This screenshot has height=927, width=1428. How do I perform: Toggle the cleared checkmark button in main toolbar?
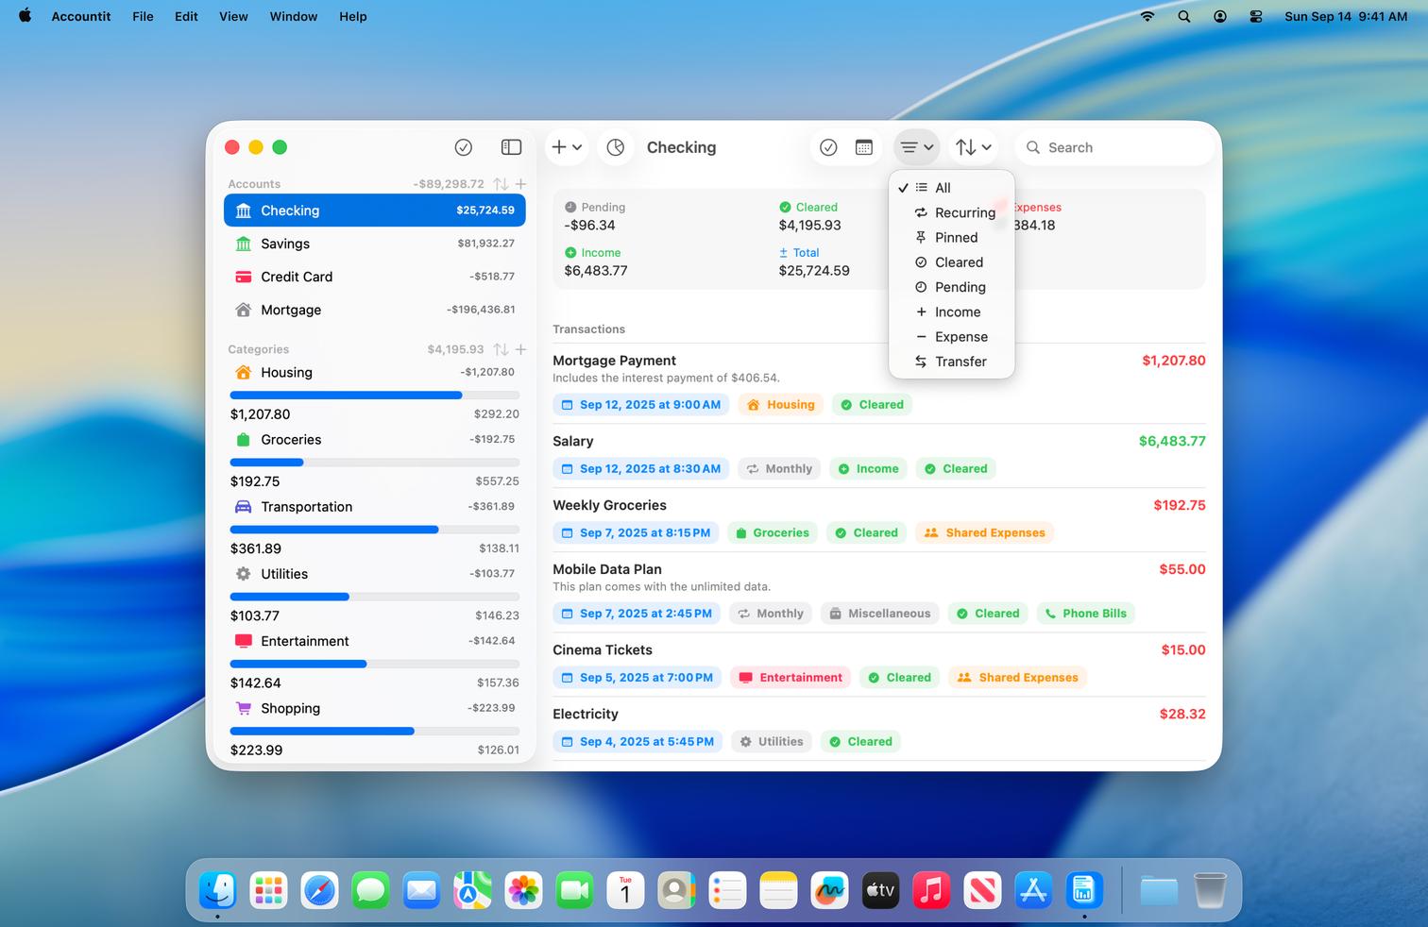point(828,147)
